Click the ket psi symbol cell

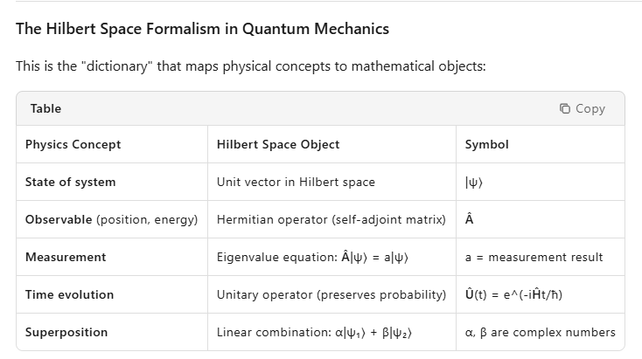click(474, 183)
